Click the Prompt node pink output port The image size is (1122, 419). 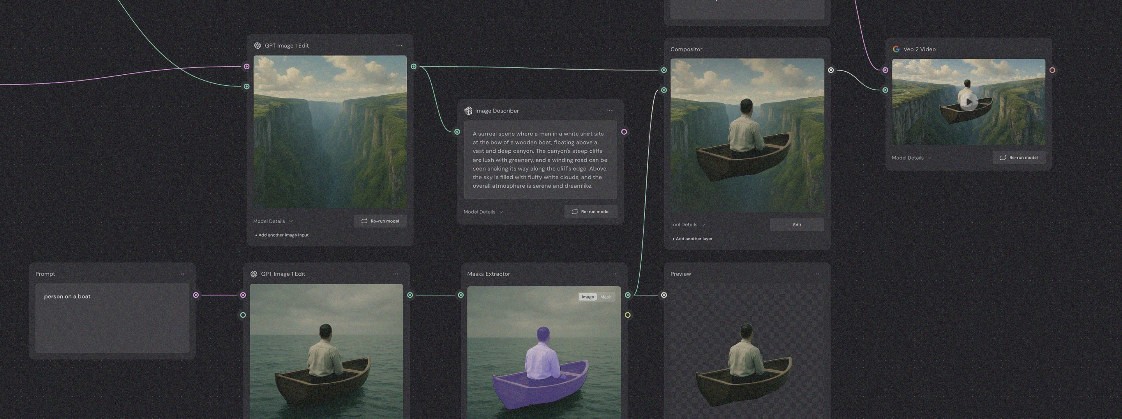(x=196, y=295)
